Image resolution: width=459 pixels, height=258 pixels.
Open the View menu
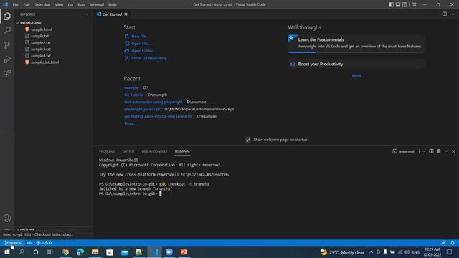[59, 5]
